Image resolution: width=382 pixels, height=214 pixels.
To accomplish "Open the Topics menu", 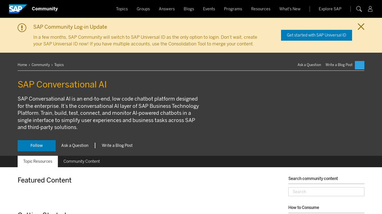I will [122, 9].
